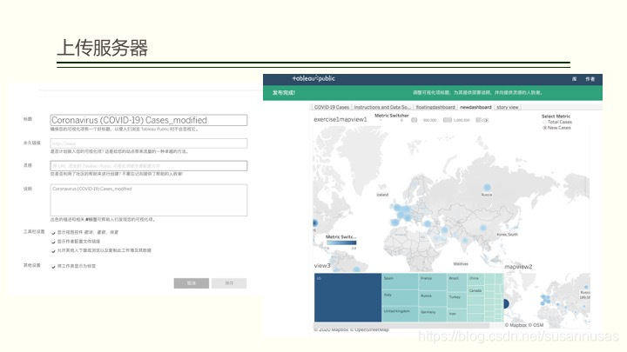The height and width of the screenshot is (352, 627).
Task: Click the Turkey block in treemap
Action: coord(456,299)
